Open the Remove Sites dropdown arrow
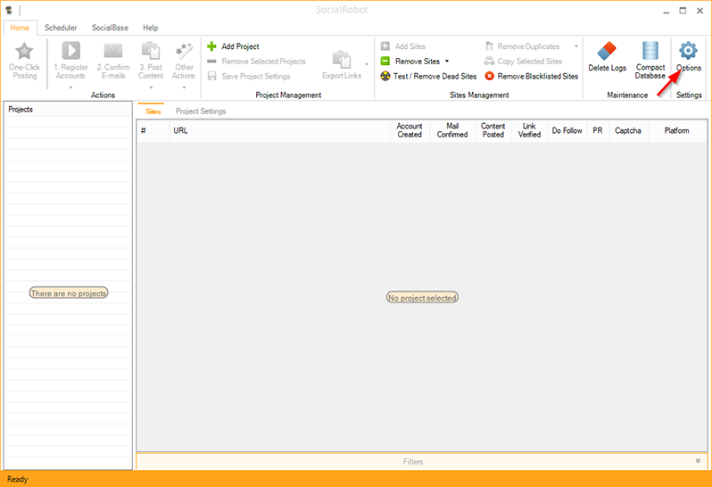The image size is (712, 487). pyautogui.click(x=447, y=62)
